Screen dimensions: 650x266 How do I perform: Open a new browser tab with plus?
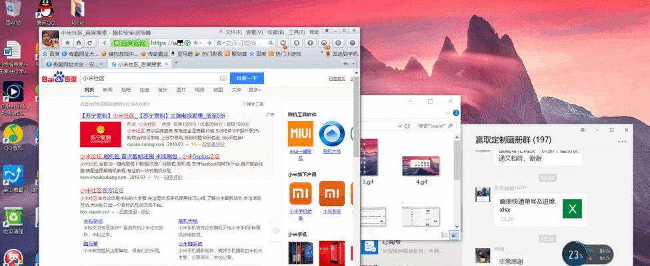[x=176, y=63]
